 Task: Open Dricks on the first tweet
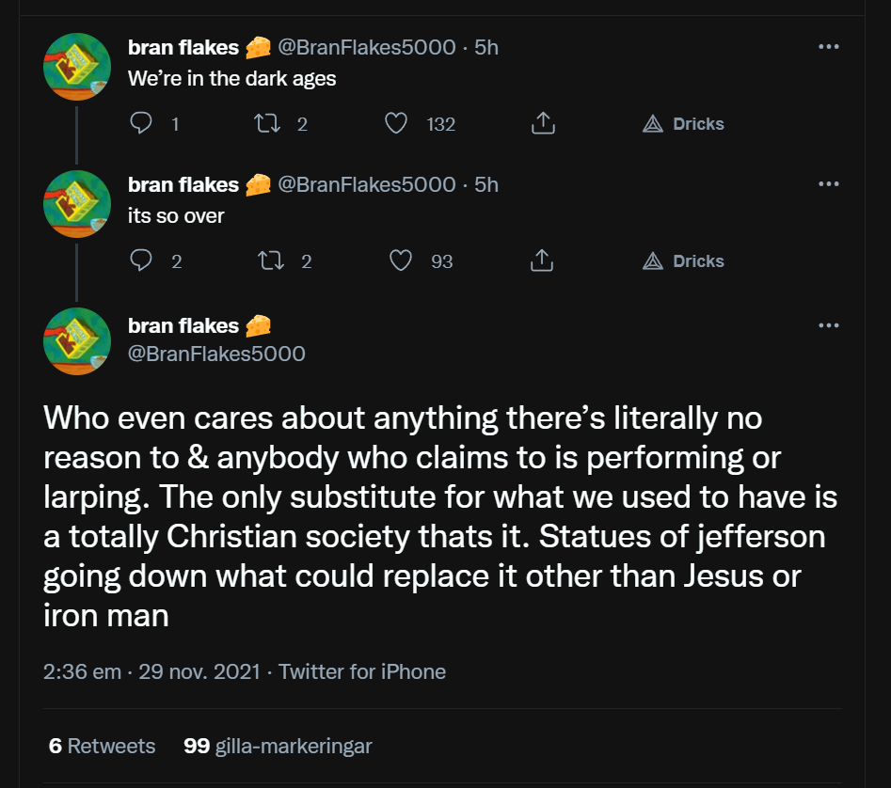click(683, 123)
